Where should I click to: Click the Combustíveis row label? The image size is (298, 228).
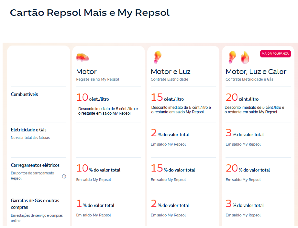pos(24,94)
